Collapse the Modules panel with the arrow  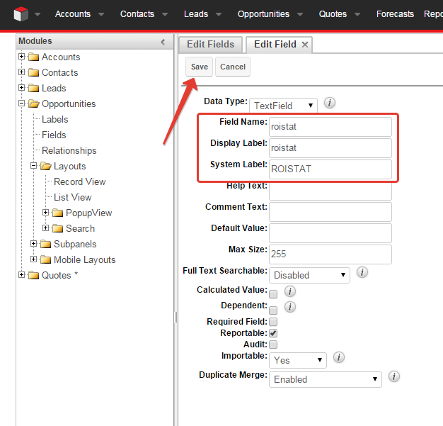(x=163, y=43)
